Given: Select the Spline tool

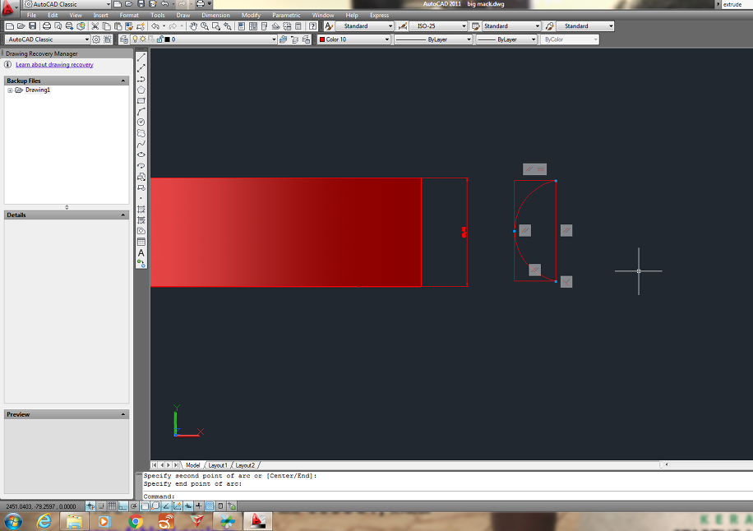Looking at the screenshot, I should click(x=141, y=144).
